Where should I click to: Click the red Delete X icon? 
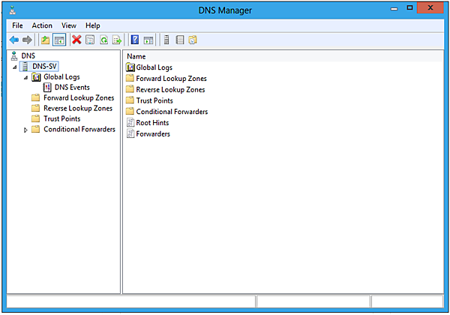click(76, 40)
